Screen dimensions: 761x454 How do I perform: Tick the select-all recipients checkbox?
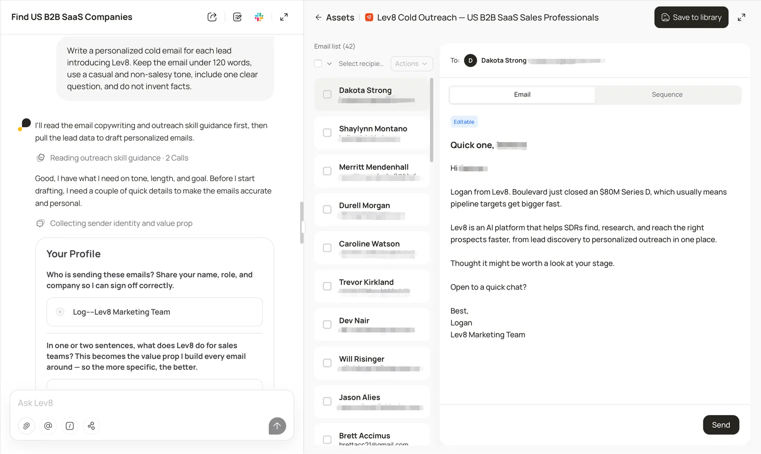coord(318,64)
